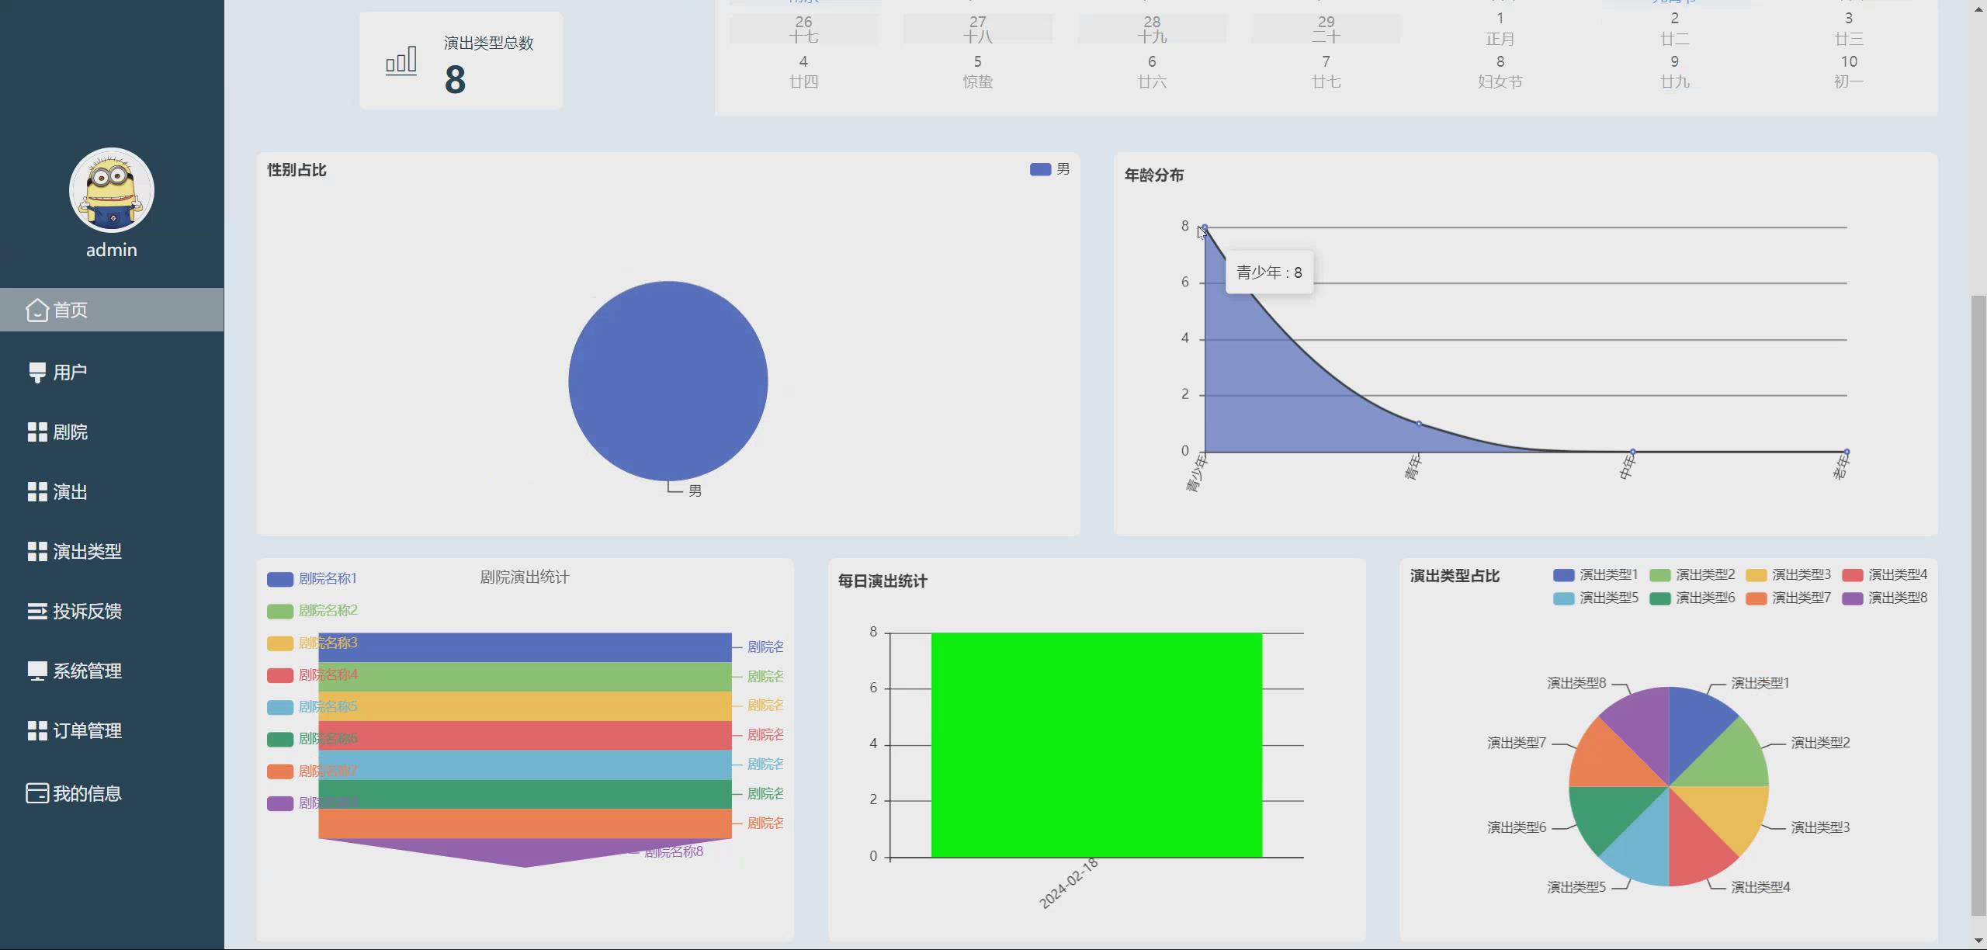The height and width of the screenshot is (950, 1987).
Task: Click 演出类型4 legend color swatch
Action: pyautogui.click(x=1852, y=575)
